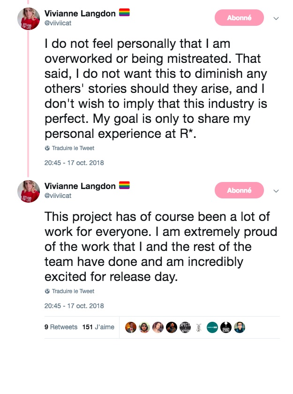This screenshot has width=293, height=394.
Task: Click the 'Expect Rapport' liker avatar
Action: click(x=185, y=327)
